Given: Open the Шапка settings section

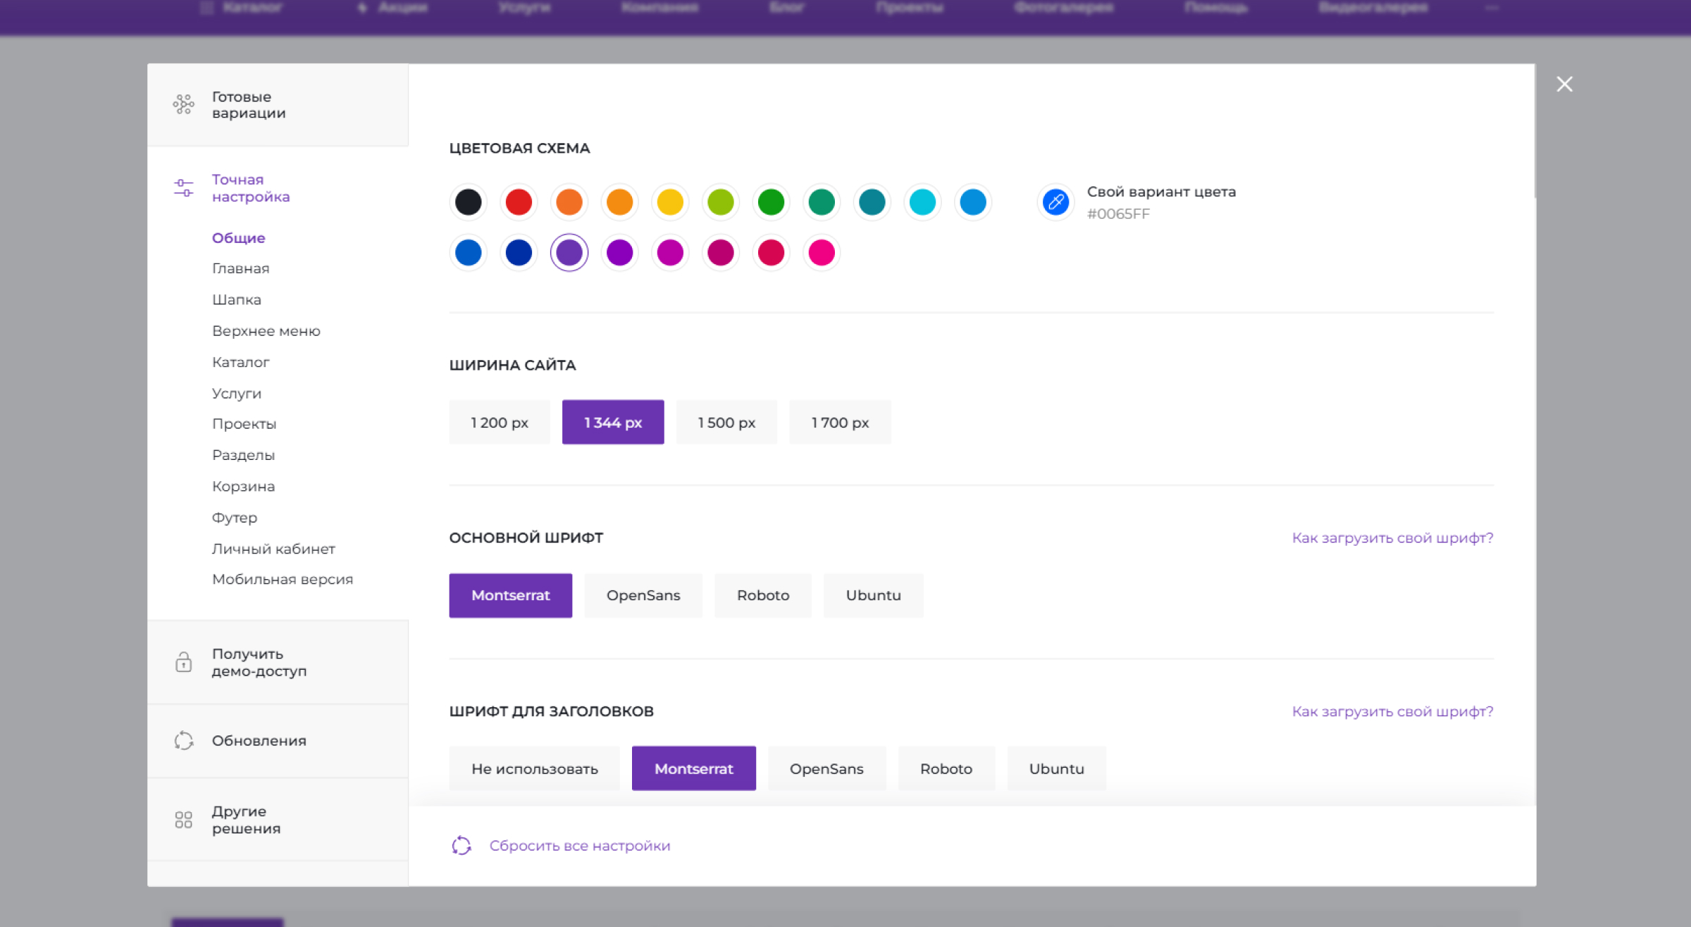Looking at the screenshot, I should (x=237, y=300).
